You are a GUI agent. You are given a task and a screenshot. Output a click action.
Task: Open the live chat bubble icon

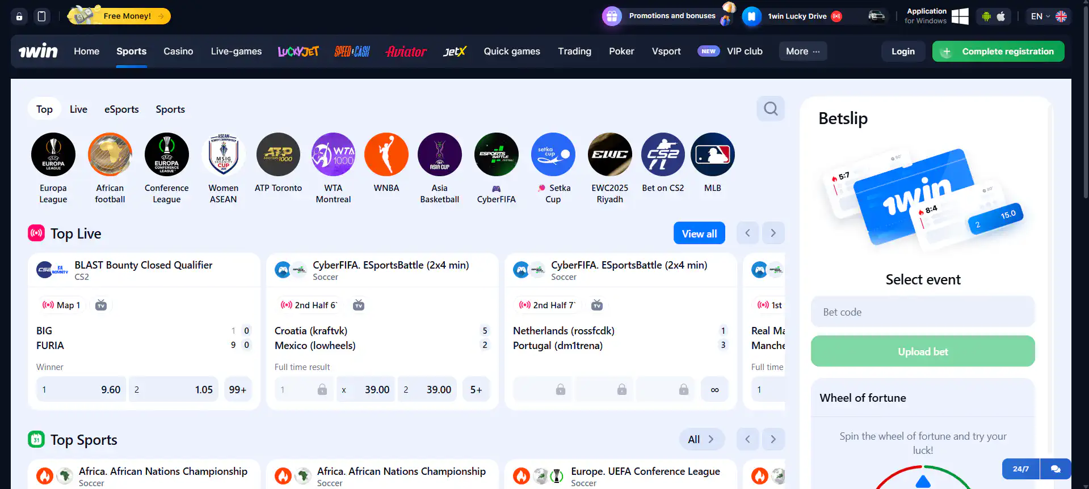point(1056,469)
